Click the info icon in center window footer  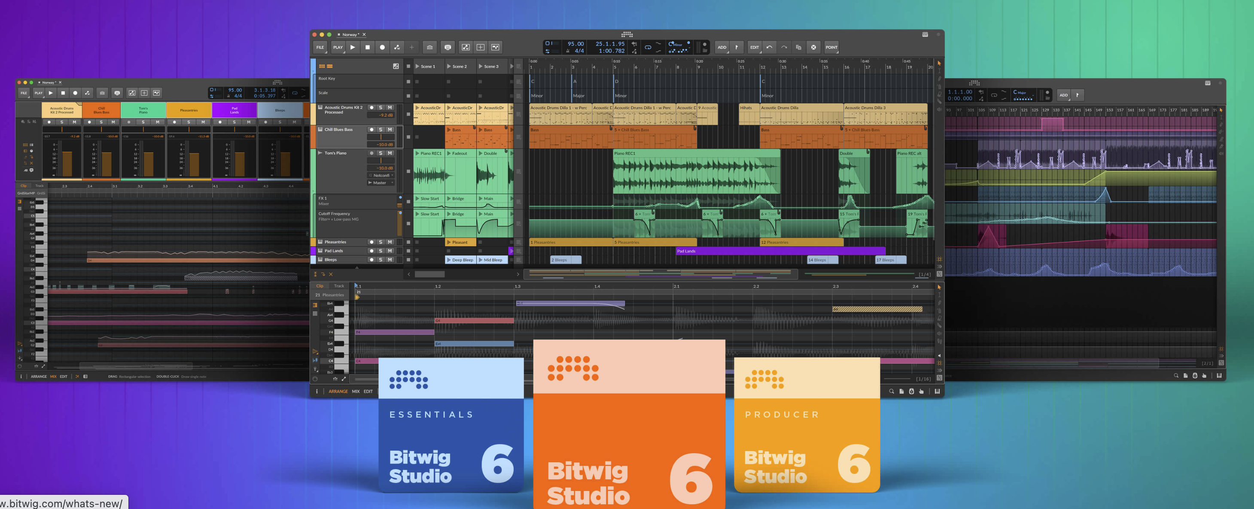coord(317,391)
